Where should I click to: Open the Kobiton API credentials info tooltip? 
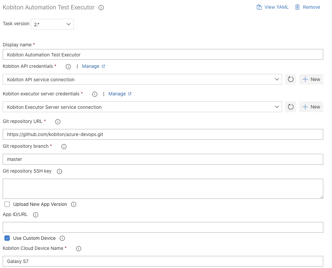pos(68,66)
